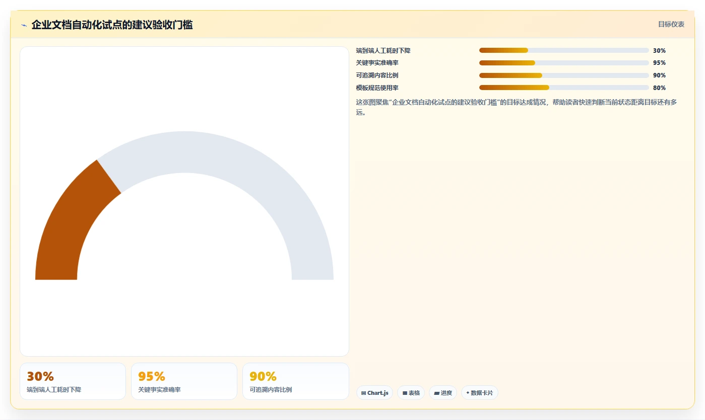This screenshot has height=420, width=705.
Task: Click the 可追溯内容比例 label in the progress list
Action: point(377,75)
